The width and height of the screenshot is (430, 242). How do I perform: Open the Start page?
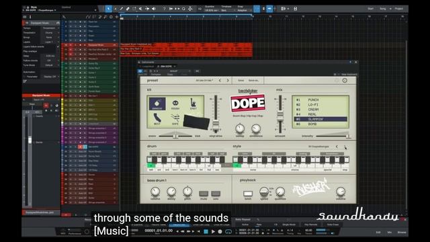coord(370,9)
